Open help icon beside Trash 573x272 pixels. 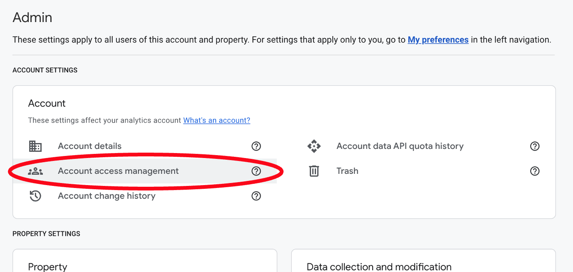(535, 171)
